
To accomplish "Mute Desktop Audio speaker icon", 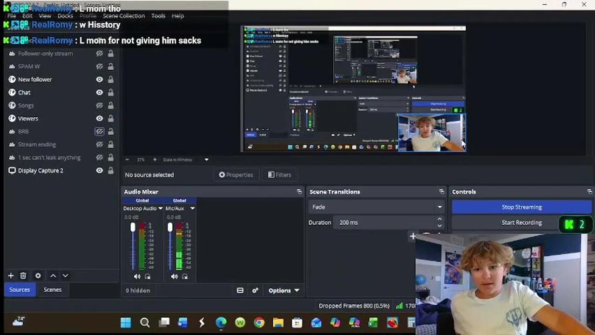I will click(137, 276).
